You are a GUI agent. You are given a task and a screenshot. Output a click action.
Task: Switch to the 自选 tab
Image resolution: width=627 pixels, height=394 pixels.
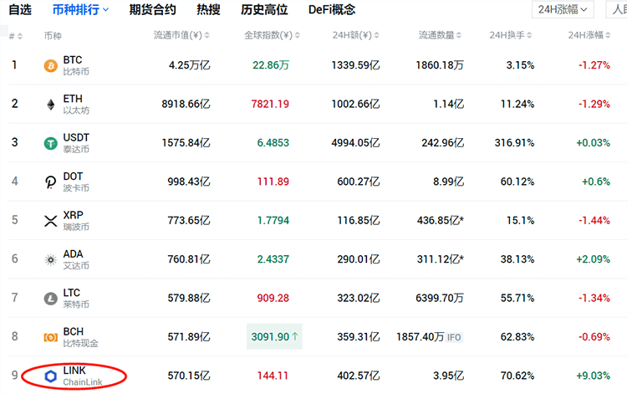click(20, 9)
